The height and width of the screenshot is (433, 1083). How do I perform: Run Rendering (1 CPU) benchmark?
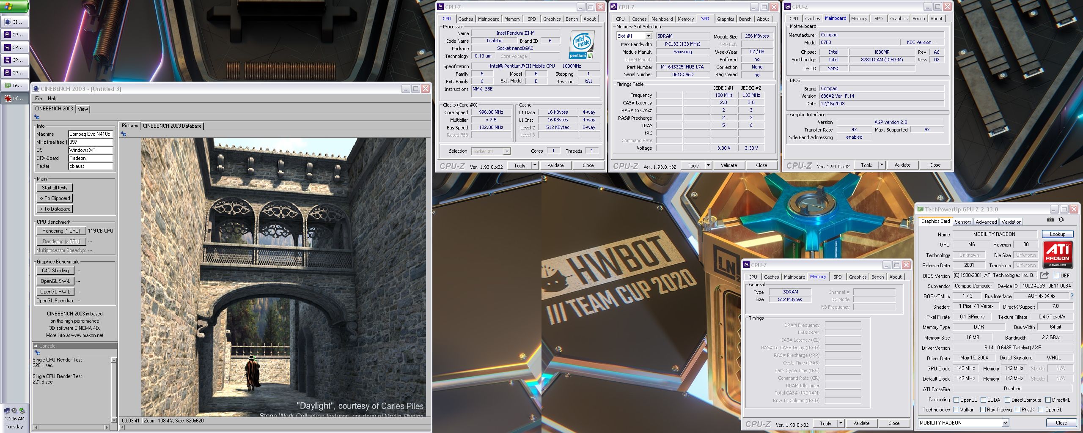point(61,231)
